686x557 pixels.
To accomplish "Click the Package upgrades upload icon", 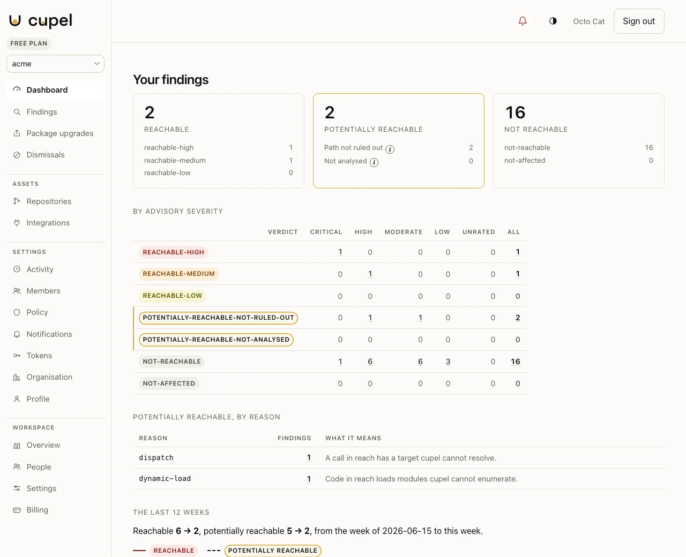I will point(17,133).
